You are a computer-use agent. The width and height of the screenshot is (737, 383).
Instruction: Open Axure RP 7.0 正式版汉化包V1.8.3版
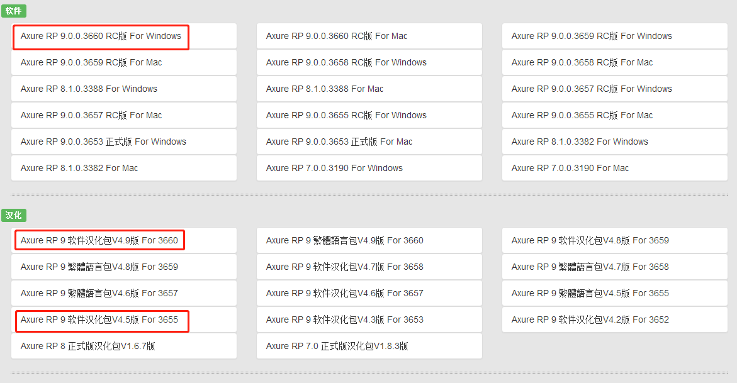click(x=369, y=346)
